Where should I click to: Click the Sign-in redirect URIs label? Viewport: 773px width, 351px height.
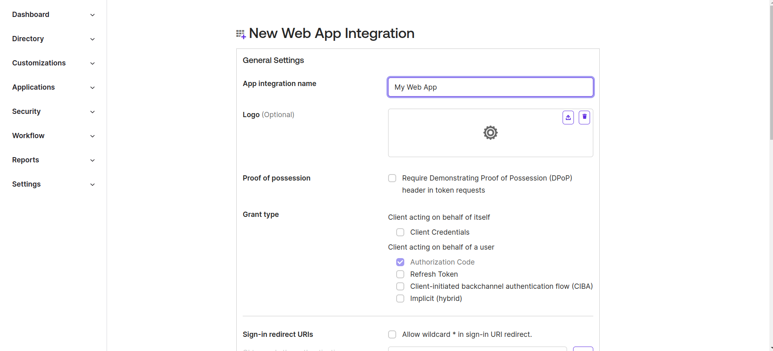[x=278, y=334]
